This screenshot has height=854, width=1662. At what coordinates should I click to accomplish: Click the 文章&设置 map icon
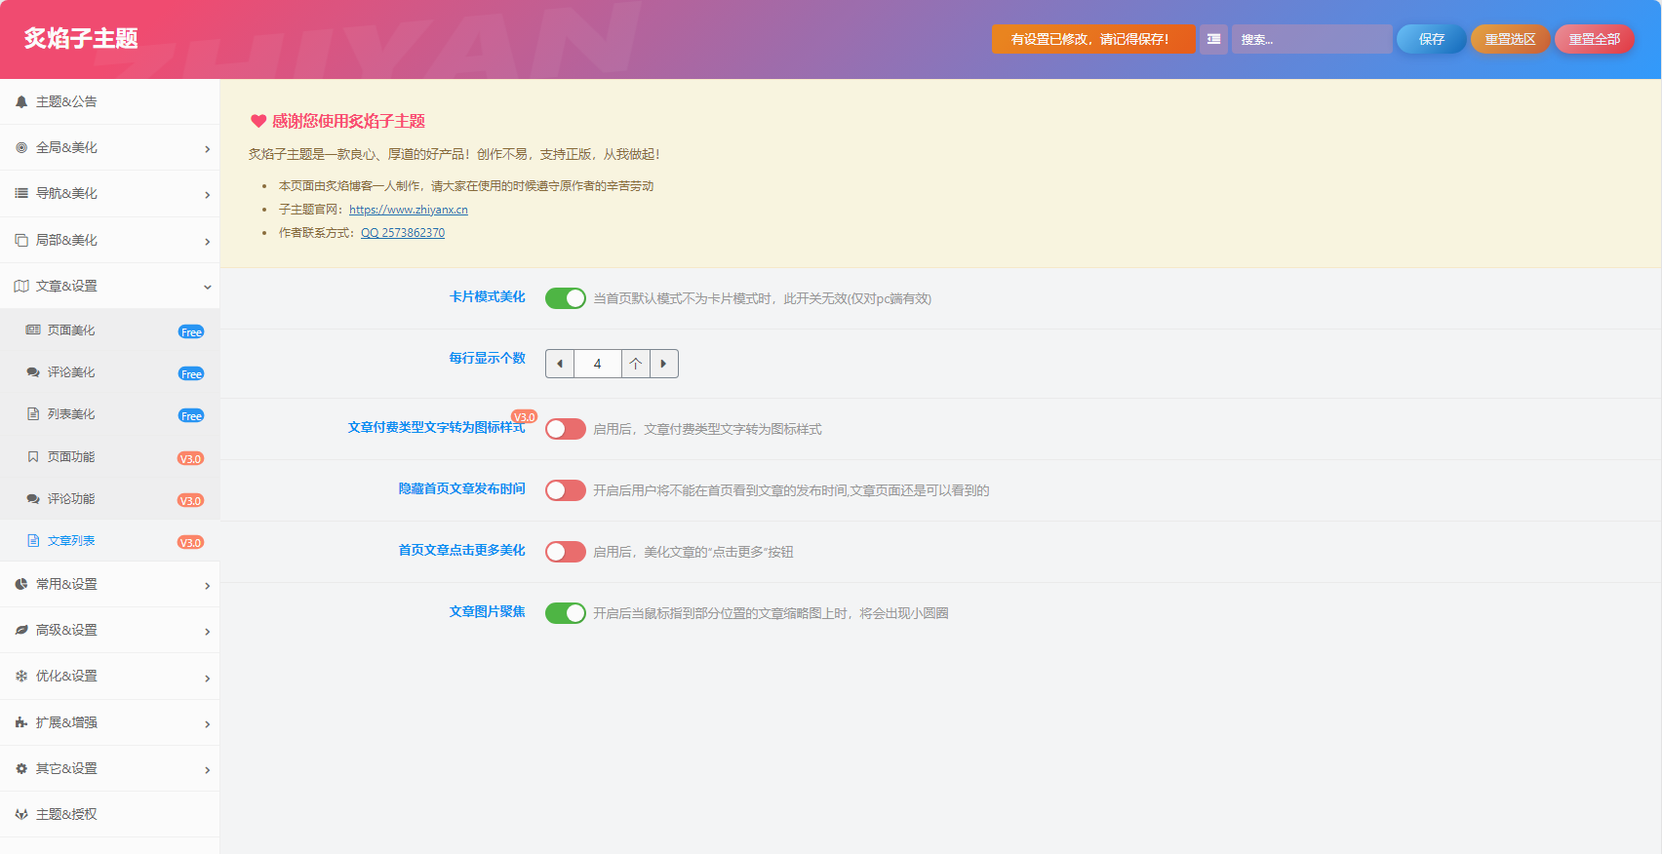[21, 286]
